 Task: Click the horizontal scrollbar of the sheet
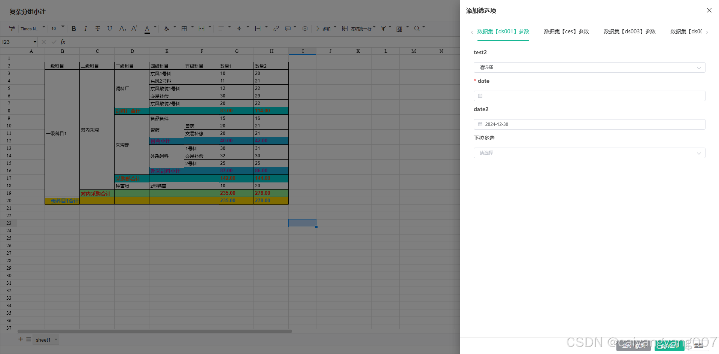[x=155, y=331]
